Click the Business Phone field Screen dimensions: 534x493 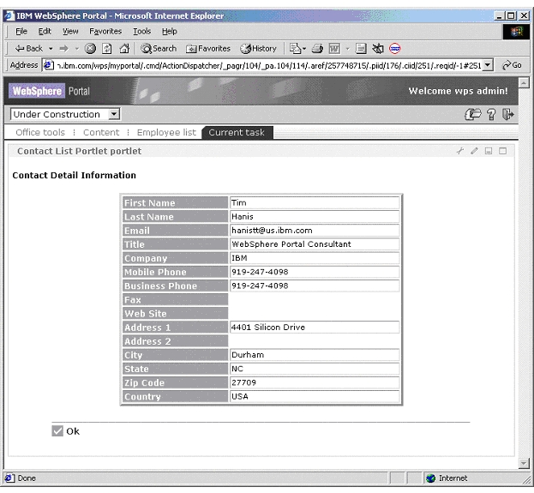(x=315, y=286)
